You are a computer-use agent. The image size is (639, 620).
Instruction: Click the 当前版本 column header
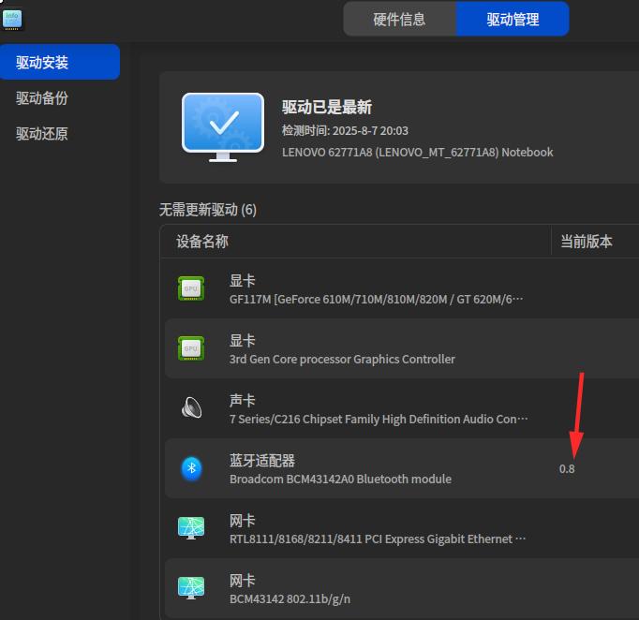[587, 242]
